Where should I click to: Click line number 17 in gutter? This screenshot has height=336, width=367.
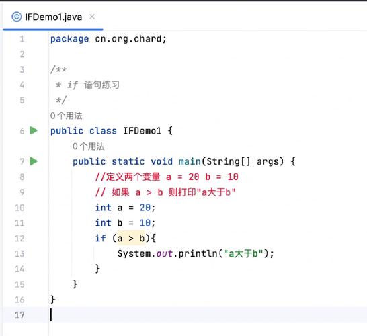(x=19, y=315)
